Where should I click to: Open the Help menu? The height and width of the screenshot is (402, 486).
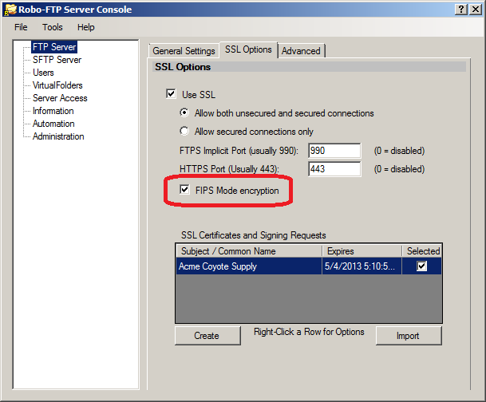point(86,27)
